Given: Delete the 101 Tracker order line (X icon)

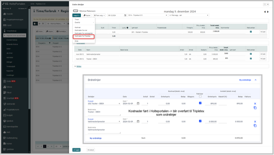Looking at the screenshot, I should (x=255, y=104).
